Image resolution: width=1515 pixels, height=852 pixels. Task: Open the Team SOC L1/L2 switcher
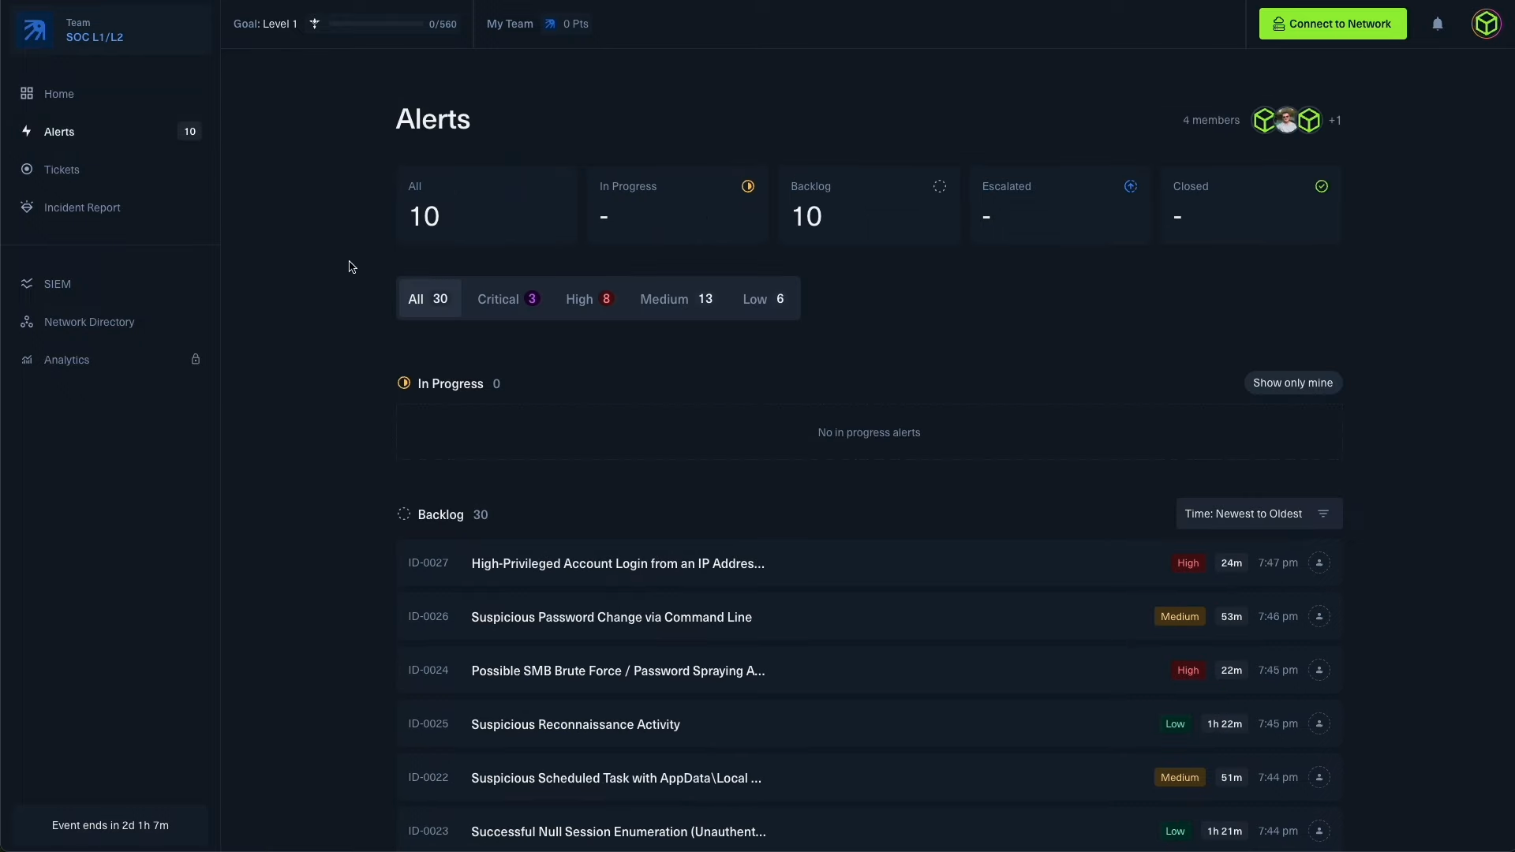coord(110,30)
